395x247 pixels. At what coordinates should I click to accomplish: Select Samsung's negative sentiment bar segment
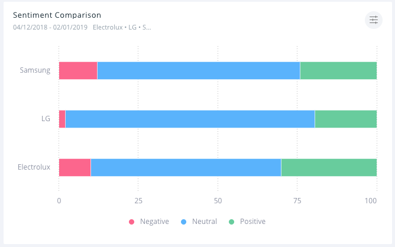(78, 70)
